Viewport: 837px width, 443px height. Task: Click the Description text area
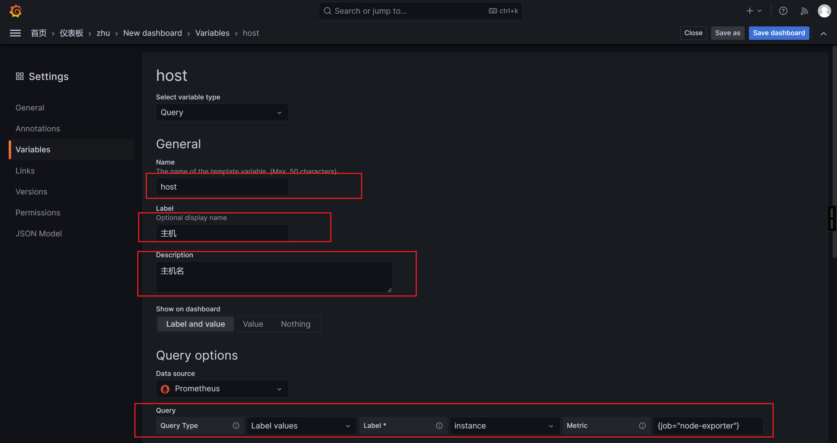click(273, 277)
